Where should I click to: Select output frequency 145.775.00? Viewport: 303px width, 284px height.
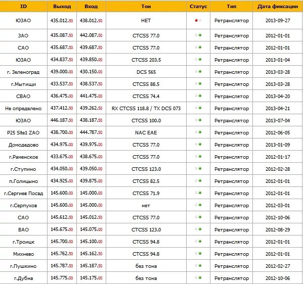coord(62,278)
